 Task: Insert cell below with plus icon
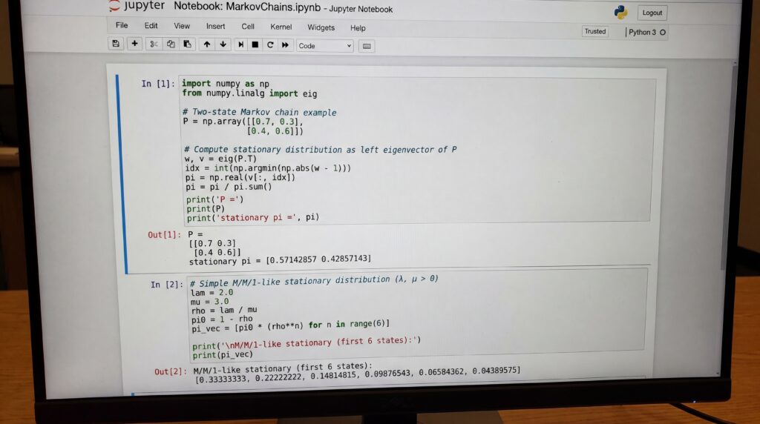(135, 44)
